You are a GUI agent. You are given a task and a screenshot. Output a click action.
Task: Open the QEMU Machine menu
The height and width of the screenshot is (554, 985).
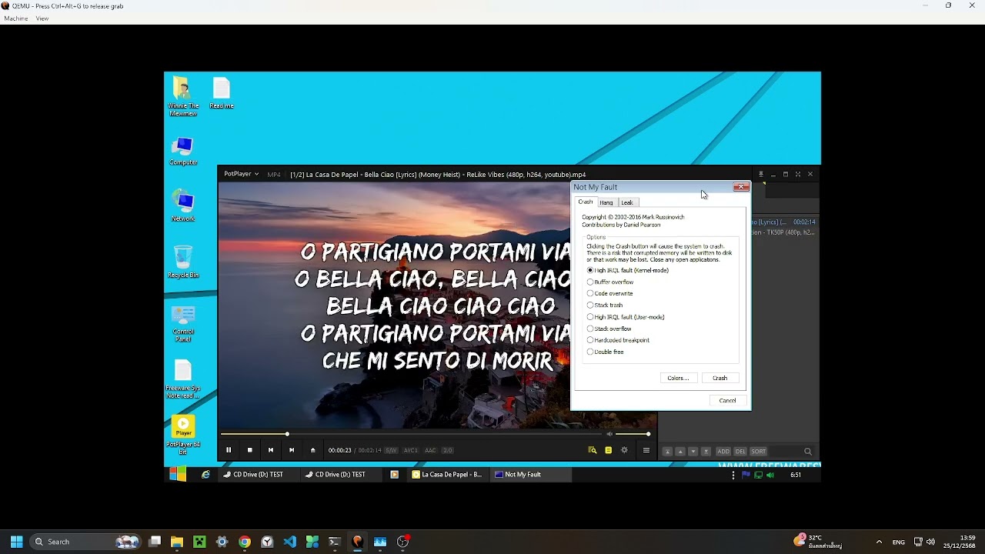[x=15, y=18]
